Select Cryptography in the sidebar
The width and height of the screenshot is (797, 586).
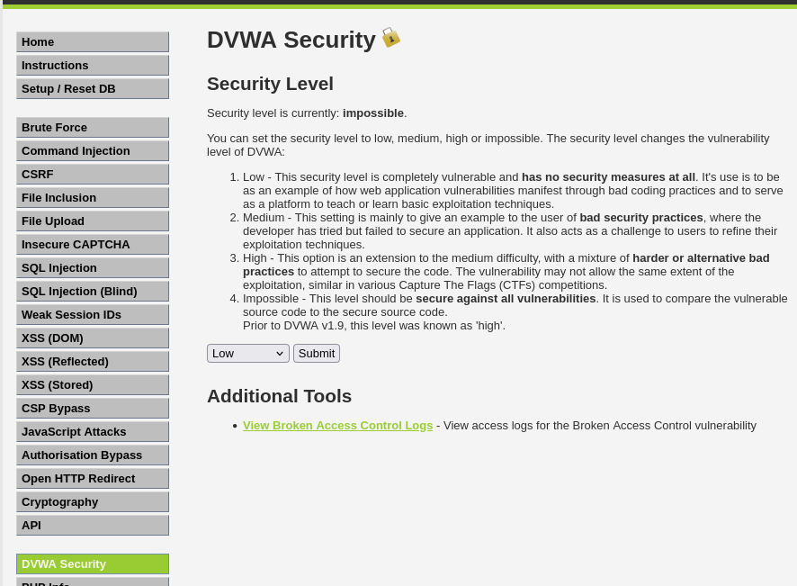(93, 501)
